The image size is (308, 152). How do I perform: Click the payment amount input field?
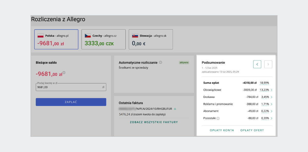(x=71, y=87)
